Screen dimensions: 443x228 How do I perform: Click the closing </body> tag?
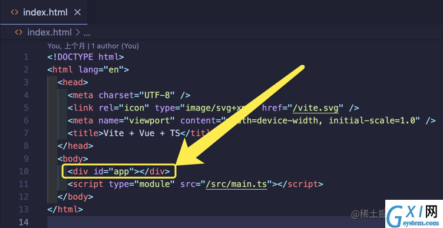(75, 196)
